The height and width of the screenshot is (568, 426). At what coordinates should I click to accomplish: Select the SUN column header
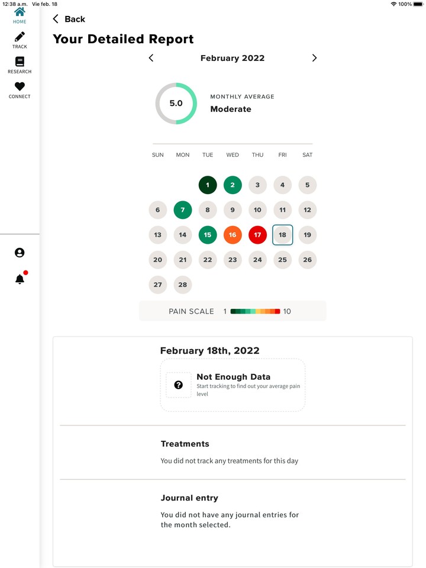157,154
